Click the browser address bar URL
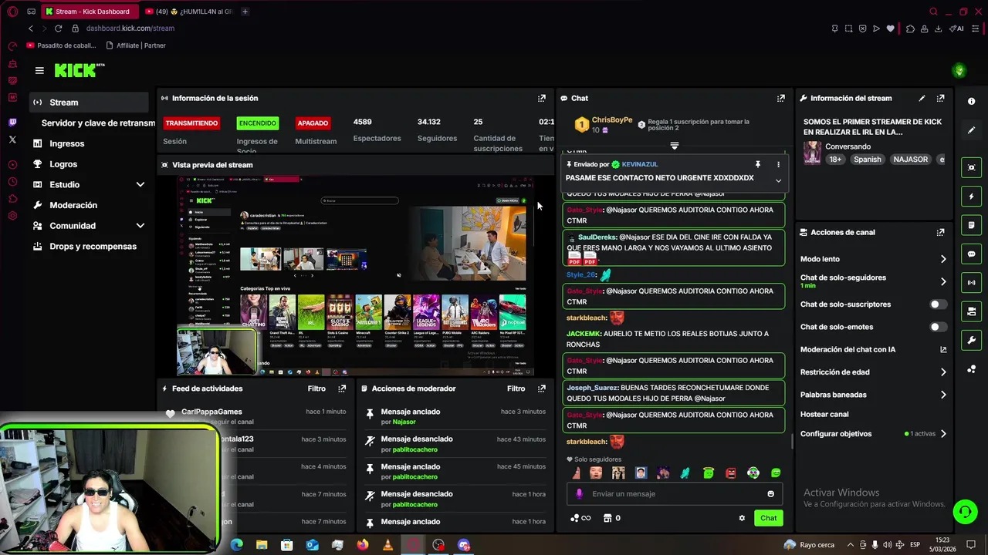 [x=130, y=29]
